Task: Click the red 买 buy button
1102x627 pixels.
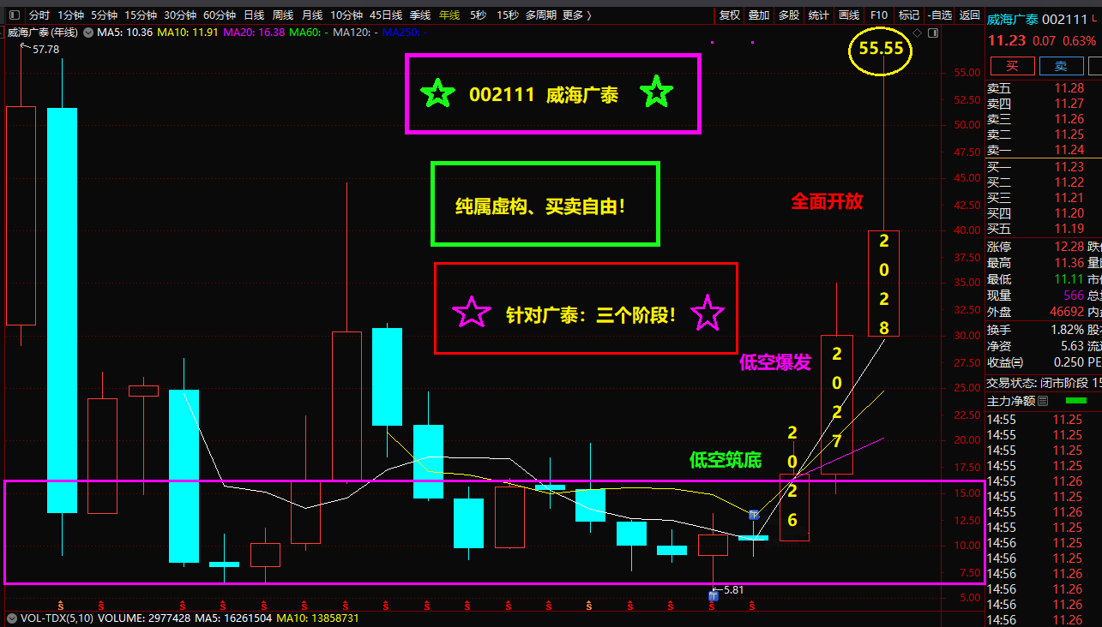Action: [x=1012, y=66]
